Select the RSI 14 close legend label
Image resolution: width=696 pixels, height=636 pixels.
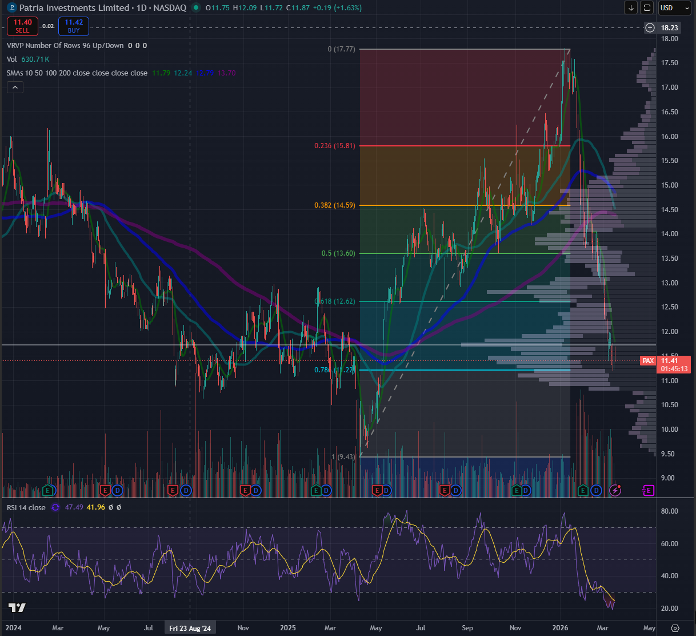(x=26, y=507)
